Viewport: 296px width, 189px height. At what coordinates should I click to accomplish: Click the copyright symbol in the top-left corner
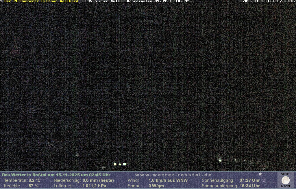[x=1, y=1]
